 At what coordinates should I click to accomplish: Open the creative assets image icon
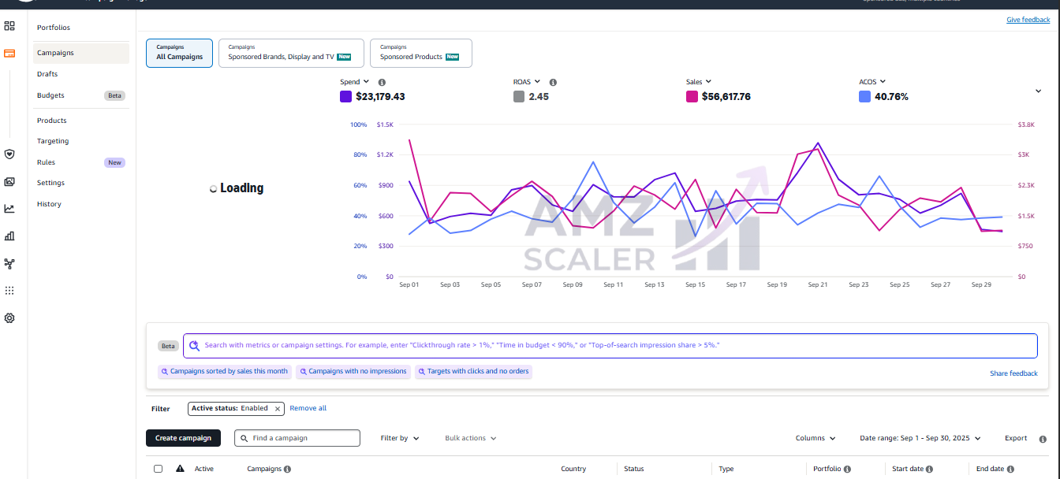[9, 181]
